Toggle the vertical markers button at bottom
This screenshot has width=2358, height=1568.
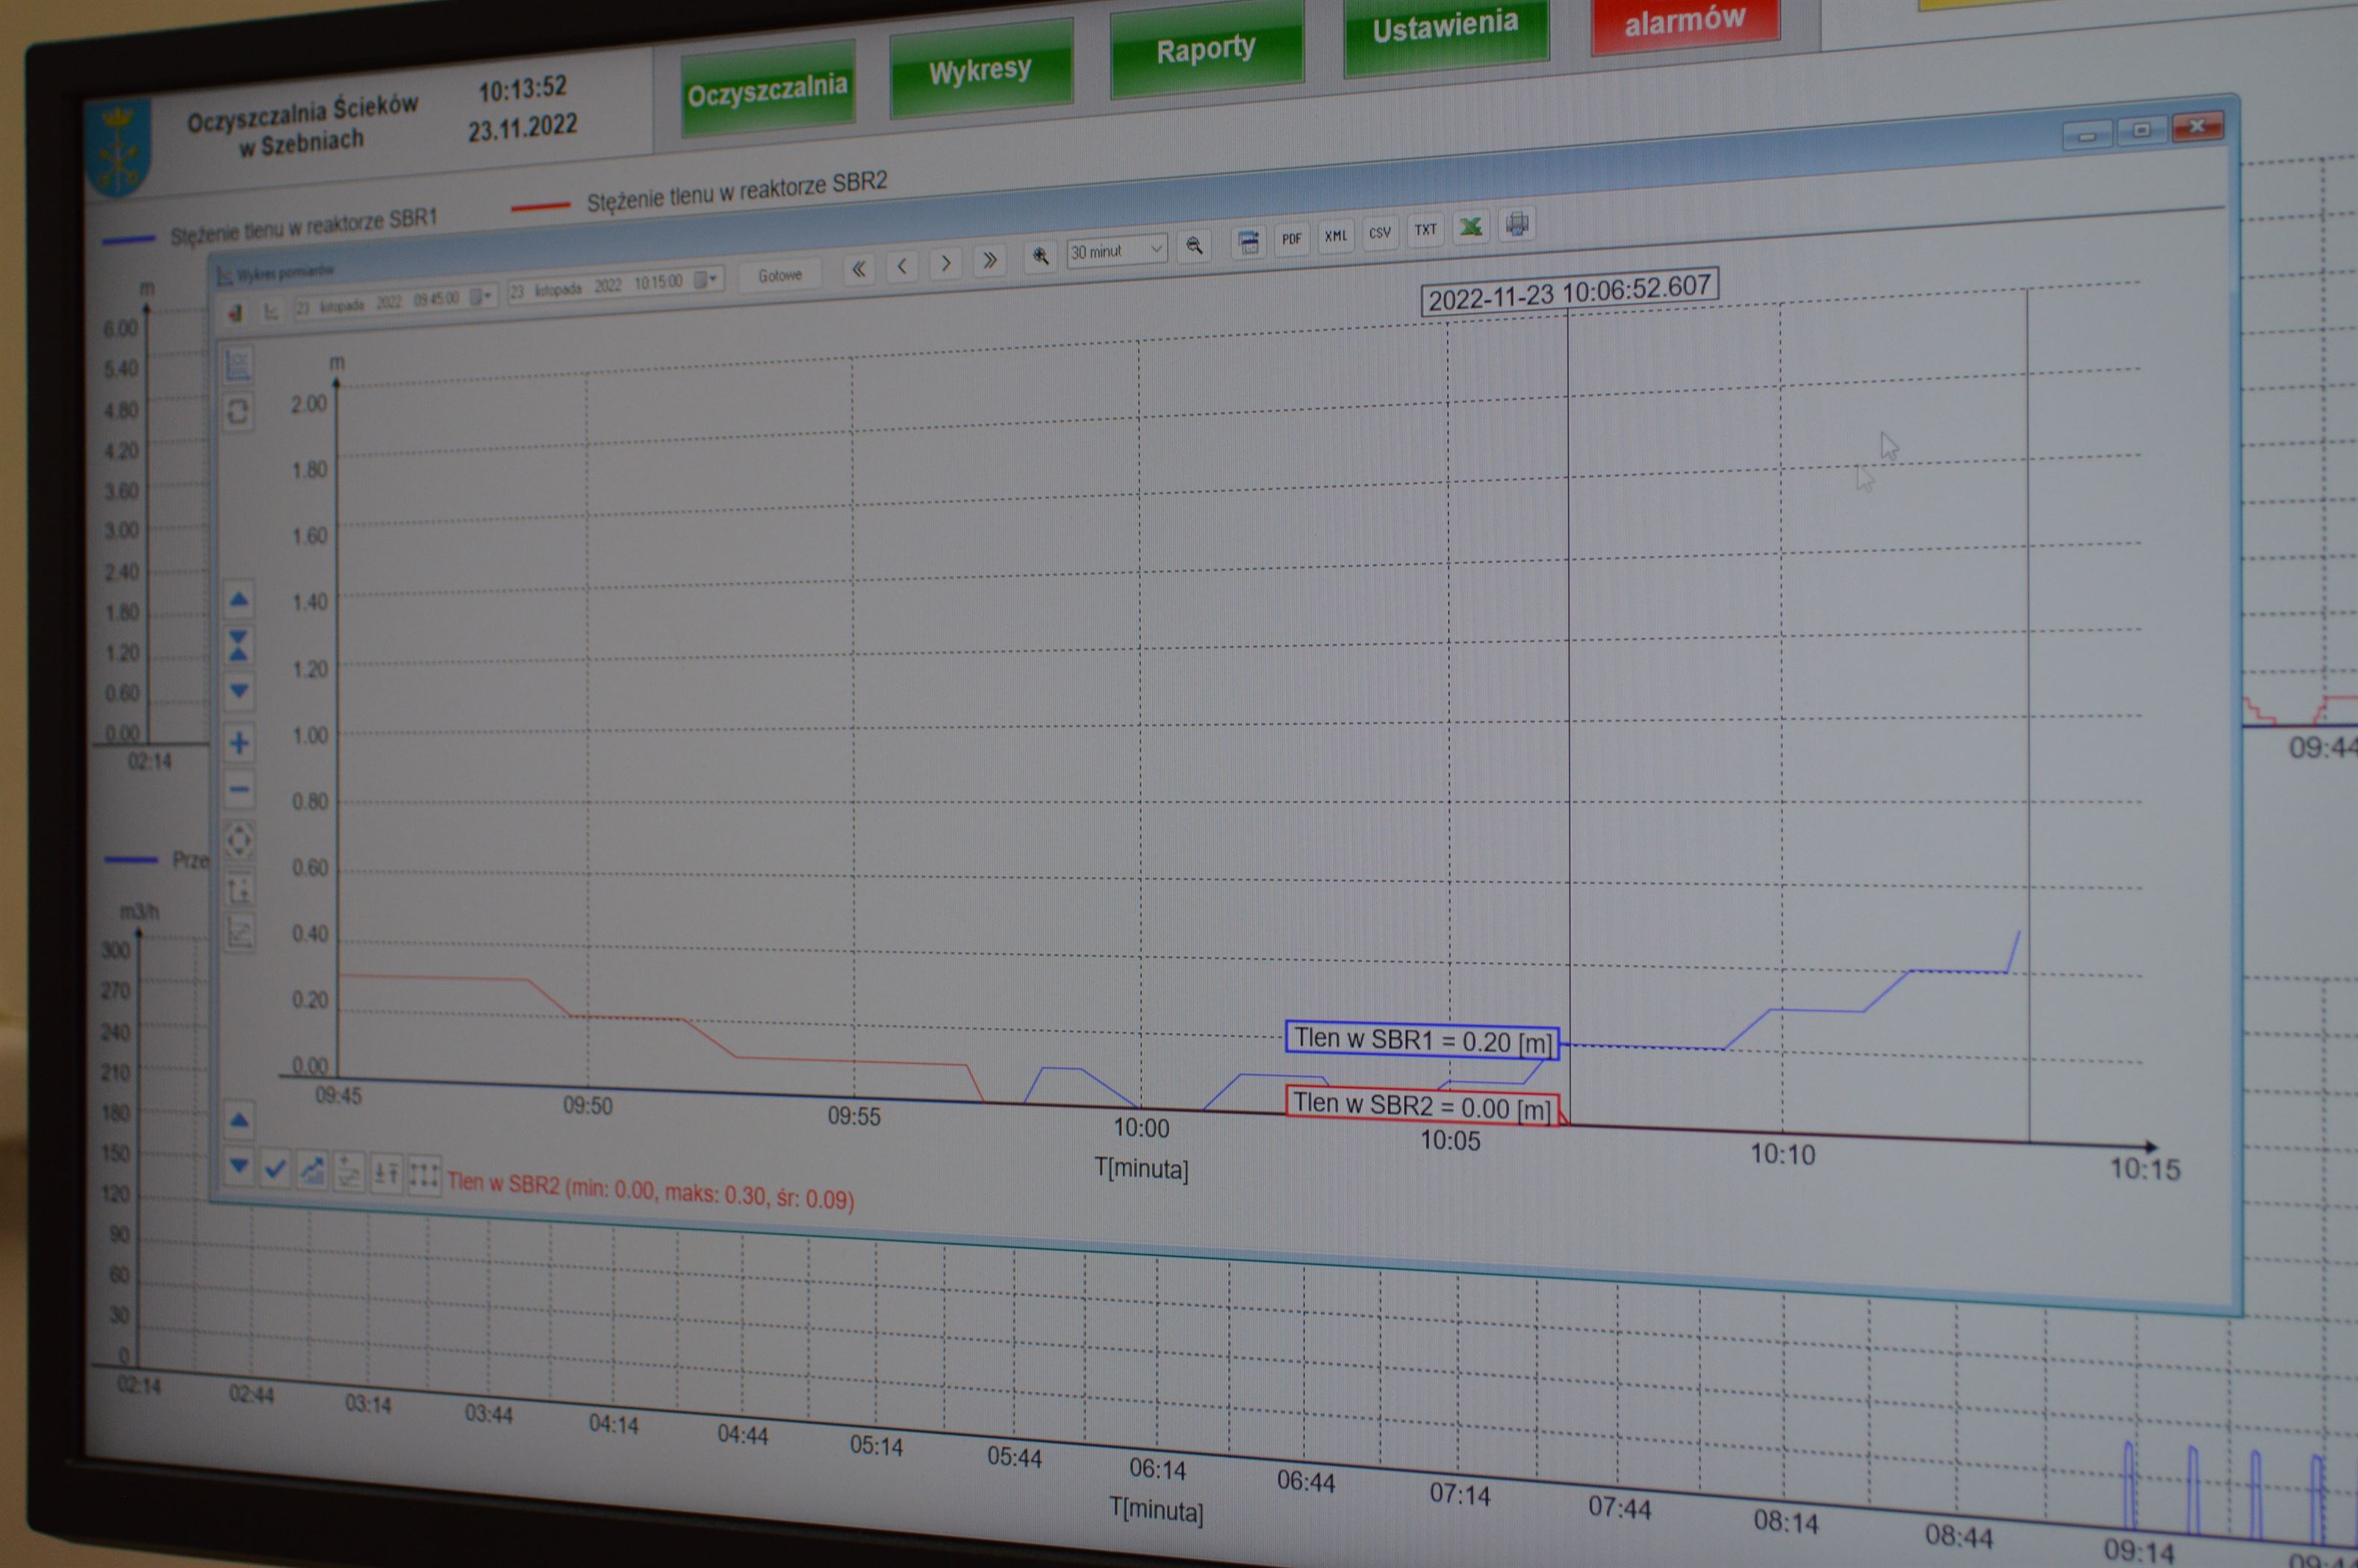[424, 1174]
